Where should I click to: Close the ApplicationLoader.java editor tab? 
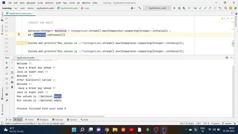[x=33, y=13]
